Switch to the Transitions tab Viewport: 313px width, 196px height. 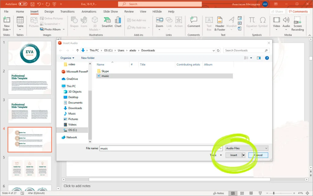coord(68,12)
